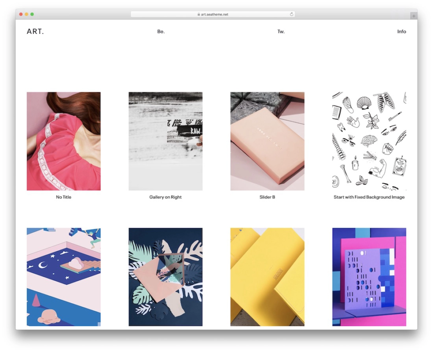Open the purple and magenta punch-card thumbnail
Image resolution: width=433 pixels, height=352 pixels.
pos(369,277)
